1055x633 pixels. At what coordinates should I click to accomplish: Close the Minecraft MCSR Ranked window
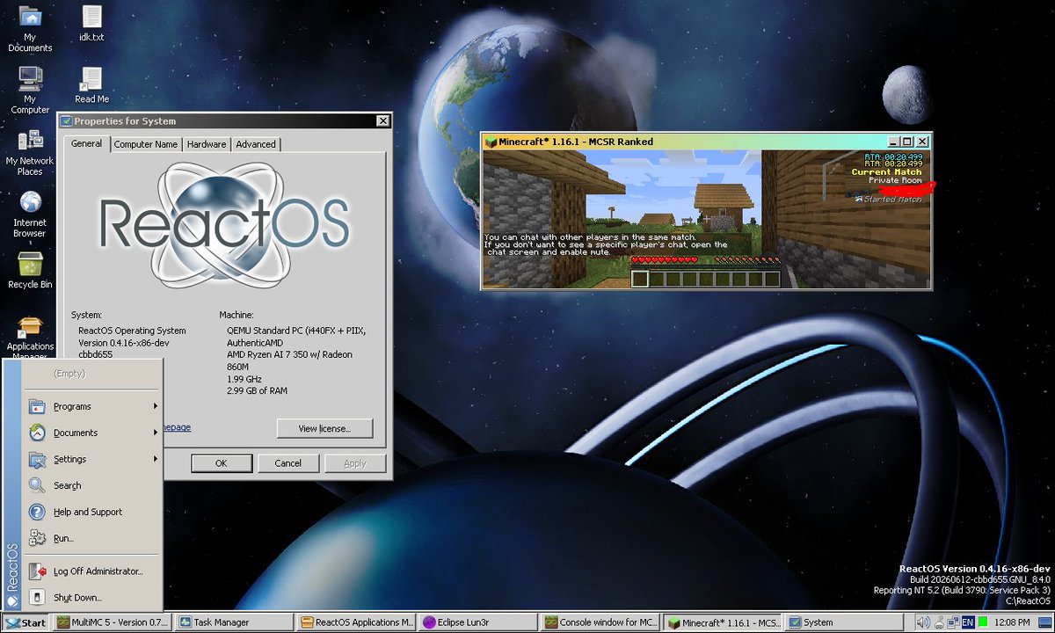click(x=922, y=142)
